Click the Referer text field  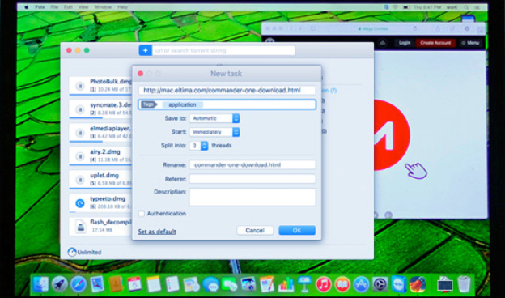tap(252, 179)
